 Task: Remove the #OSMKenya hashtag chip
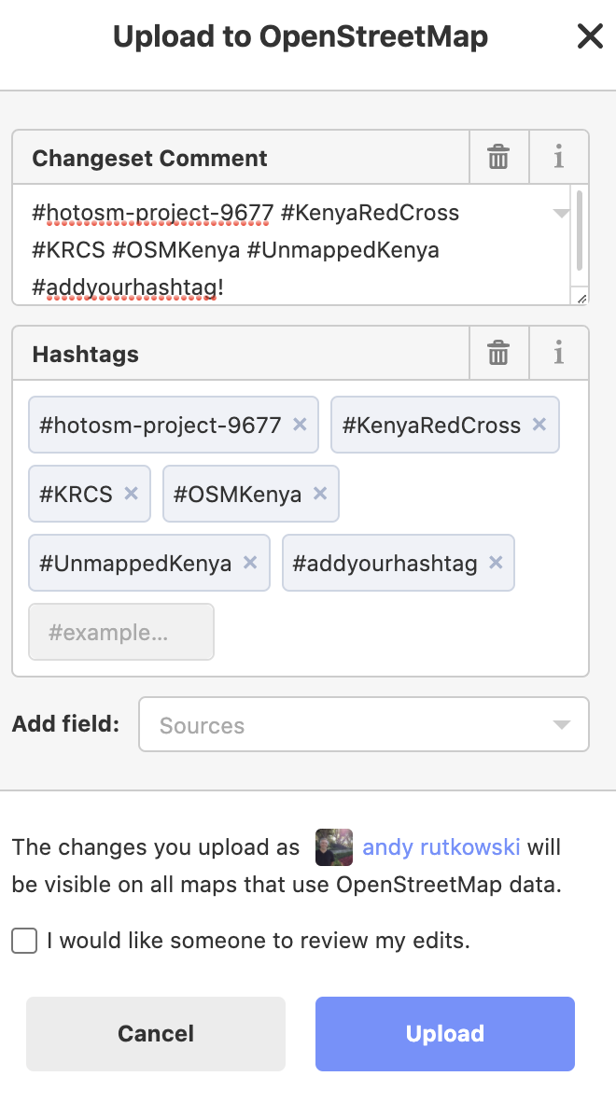click(x=320, y=494)
